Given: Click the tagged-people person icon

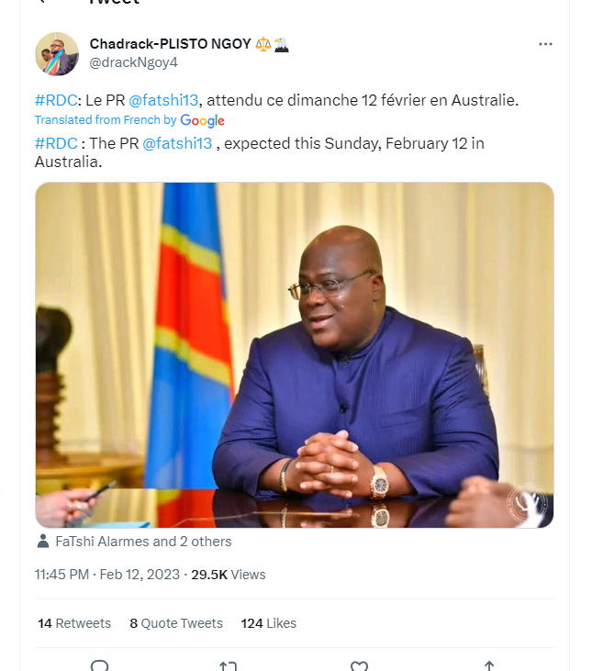Looking at the screenshot, I should (42, 542).
